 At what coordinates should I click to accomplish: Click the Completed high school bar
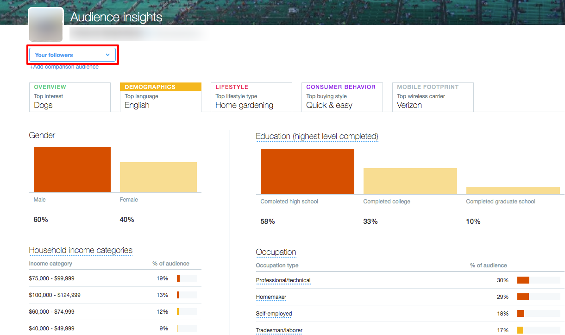307,171
